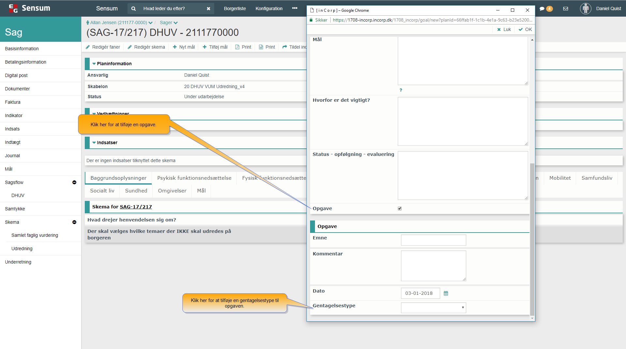Open the Allan Jensen citizen dropdown
The height and width of the screenshot is (349, 626).
click(x=150, y=23)
